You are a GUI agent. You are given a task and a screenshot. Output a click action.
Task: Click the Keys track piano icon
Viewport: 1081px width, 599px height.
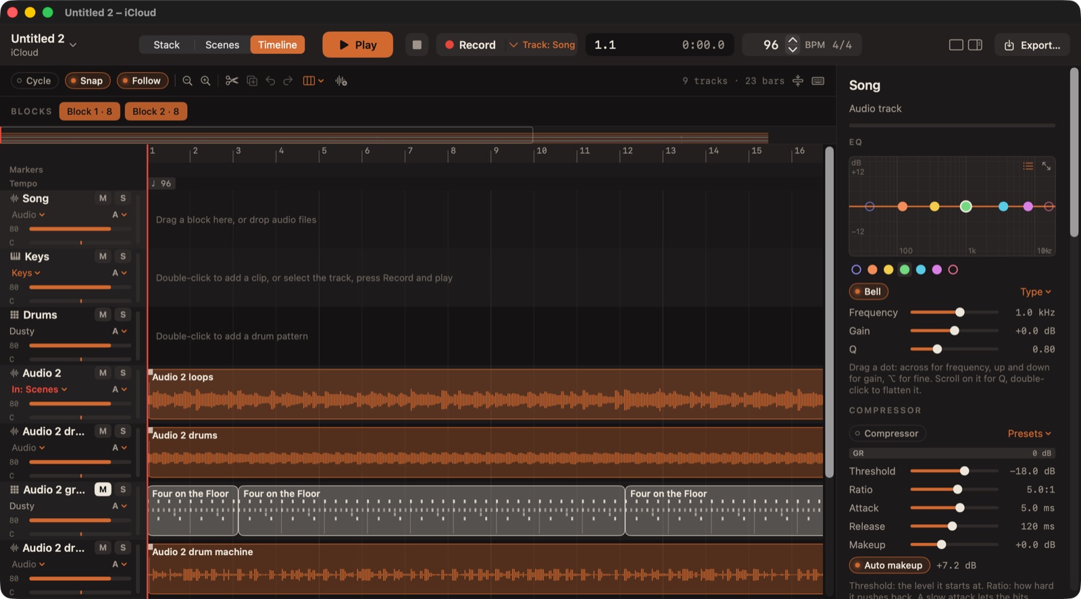(15, 257)
